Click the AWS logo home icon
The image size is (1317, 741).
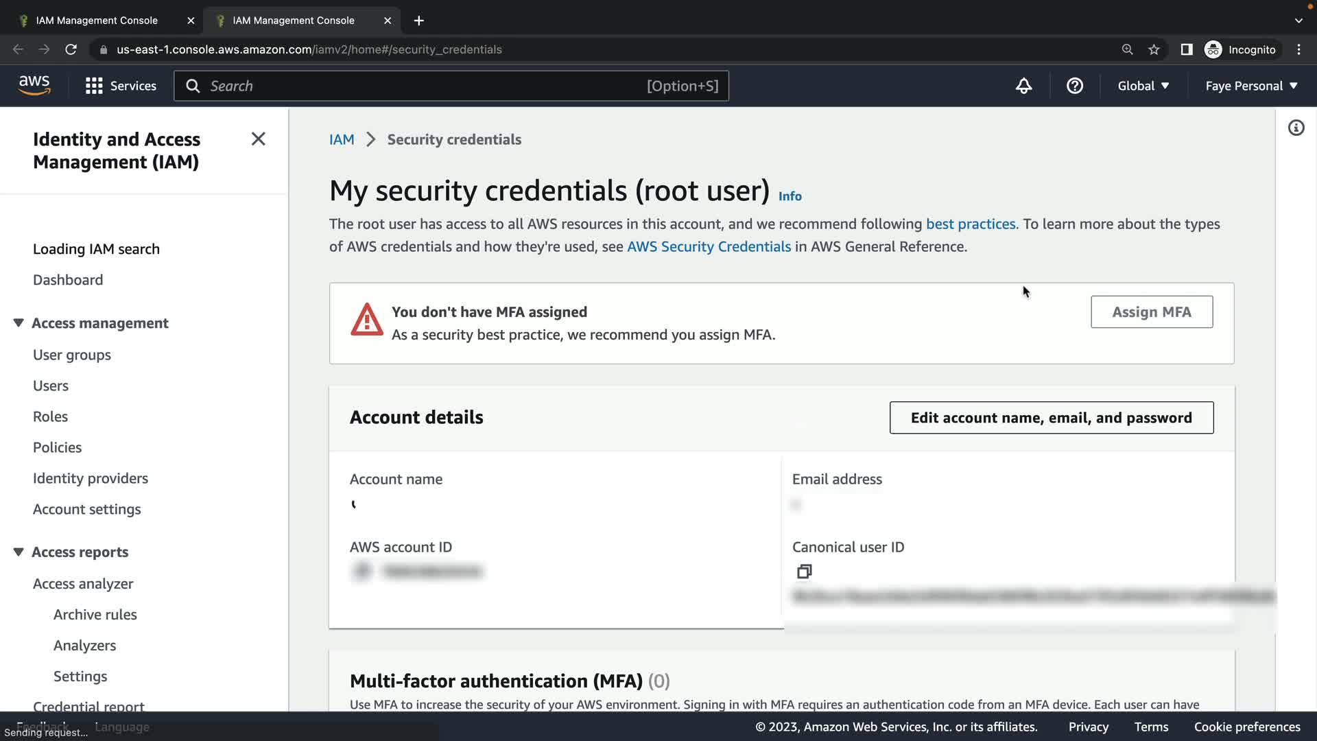click(x=34, y=86)
